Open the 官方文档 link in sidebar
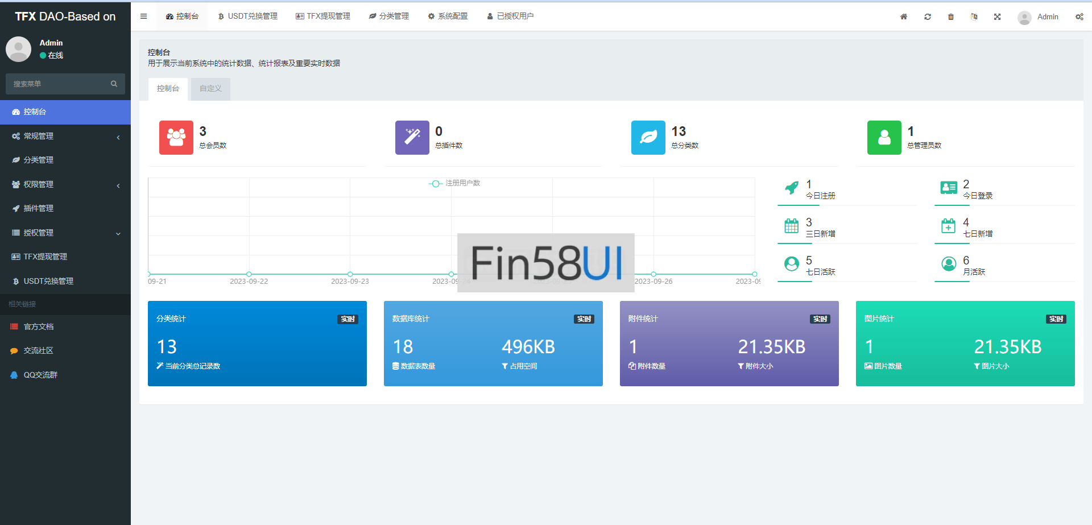 [39, 326]
